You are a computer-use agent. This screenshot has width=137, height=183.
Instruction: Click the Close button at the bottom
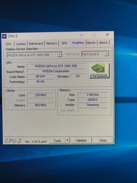click(103, 140)
